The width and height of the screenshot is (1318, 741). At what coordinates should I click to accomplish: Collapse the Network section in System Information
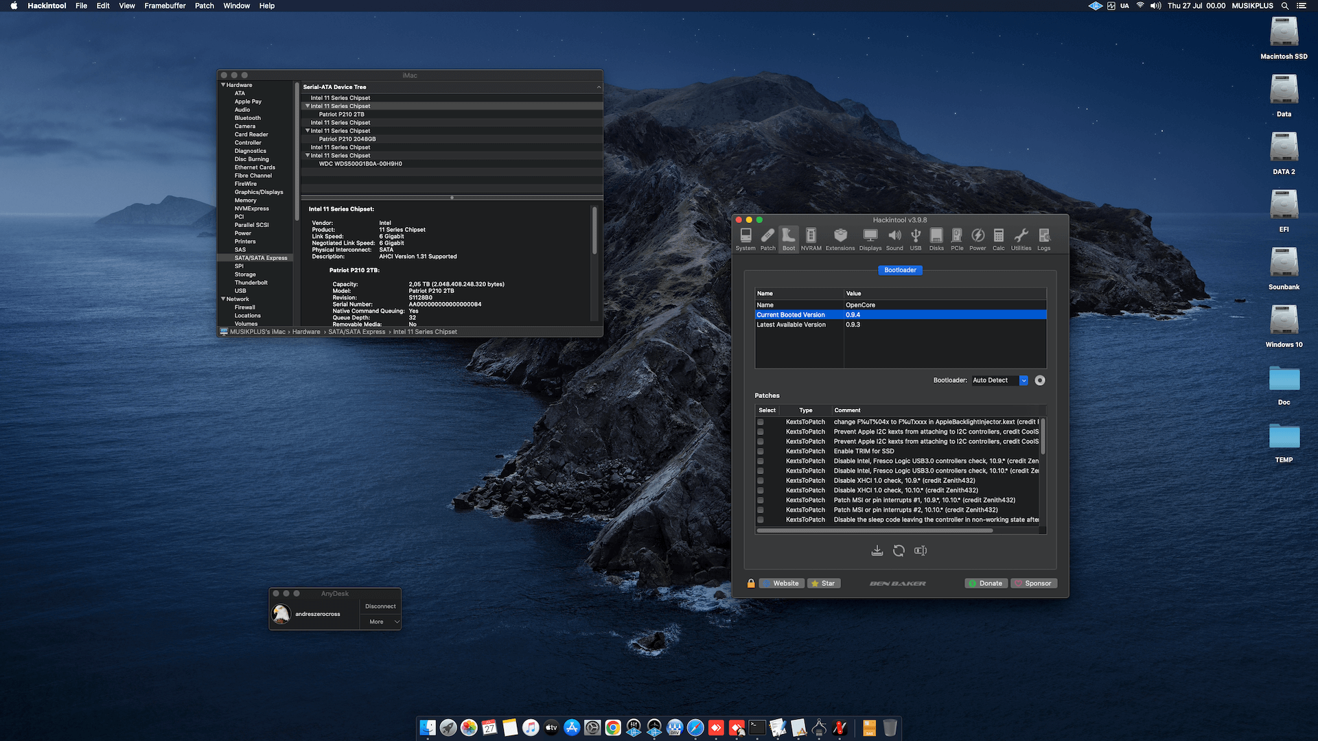point(223,299)
